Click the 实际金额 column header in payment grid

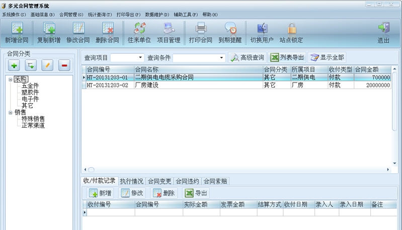201,205
